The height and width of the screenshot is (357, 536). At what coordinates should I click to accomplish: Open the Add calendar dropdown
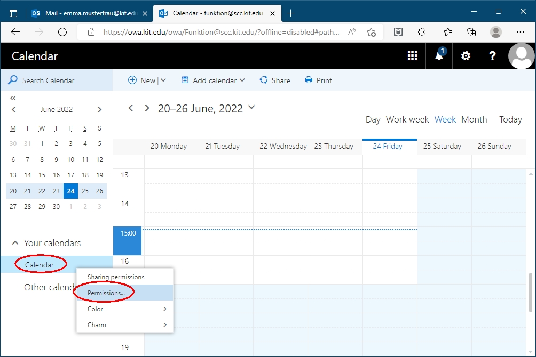[213, 80]
